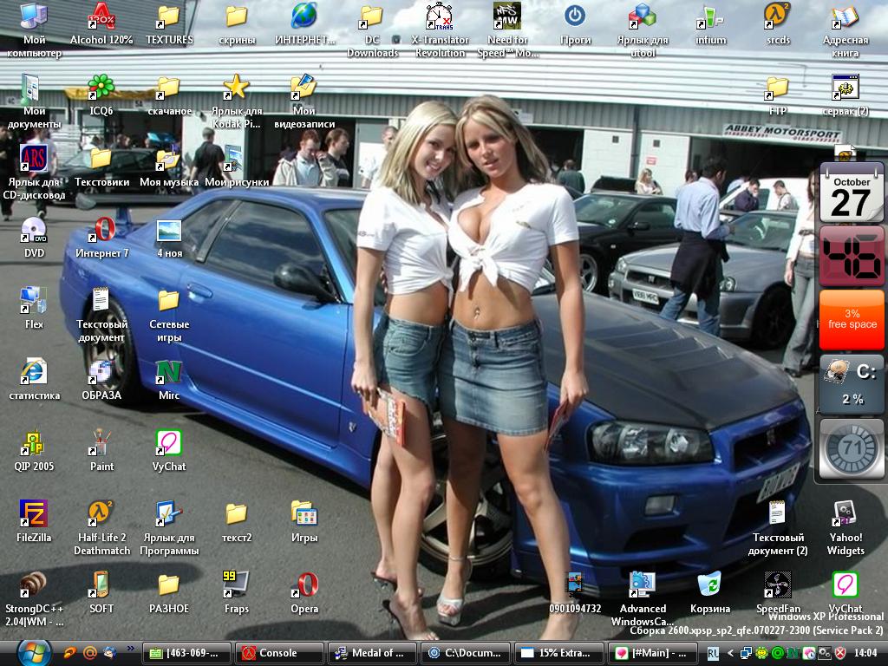Screen dimensions: 888x666
Task: Open the Моя музыка folder shortcut
Action: pyautogui.click(x=169, y=159)
